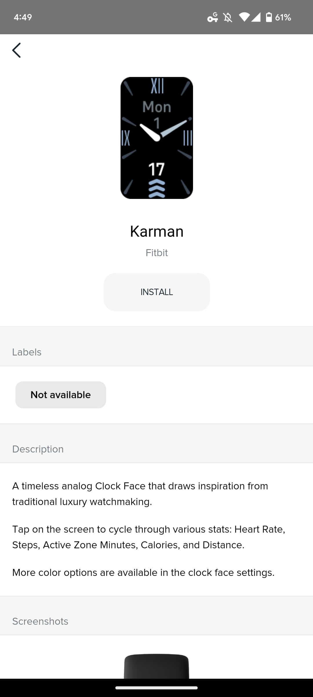Tap the 61% battery percentage text
Viewport: 313px width, 697px height.
(x=283, y=17)
